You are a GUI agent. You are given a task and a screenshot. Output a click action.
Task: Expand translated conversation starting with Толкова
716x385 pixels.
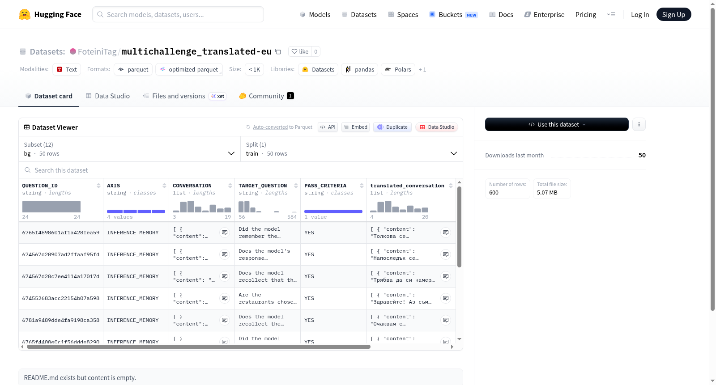(x=446, y=233)
